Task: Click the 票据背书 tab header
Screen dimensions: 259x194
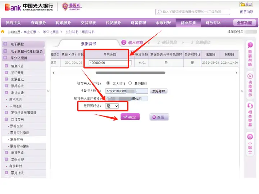Action: [x=88, y=44]
